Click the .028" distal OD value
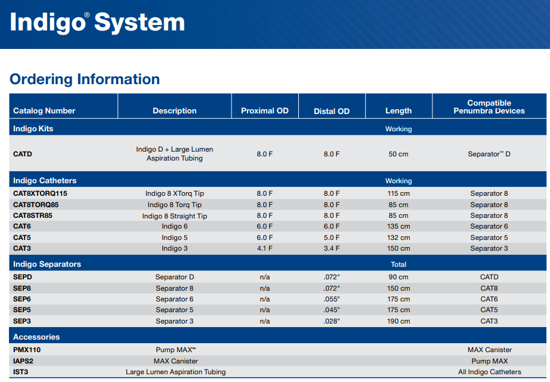This screenshot has width=550, height=382. (x=332, y=321)
